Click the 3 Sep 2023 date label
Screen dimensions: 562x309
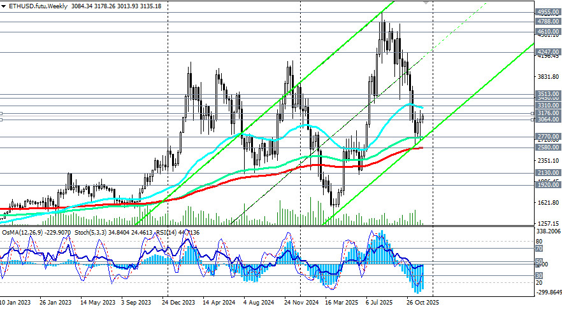tap(138, 303)
